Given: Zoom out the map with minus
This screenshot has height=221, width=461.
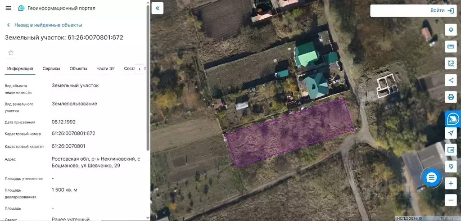Looking at the screenshot, I should point(451,200).
